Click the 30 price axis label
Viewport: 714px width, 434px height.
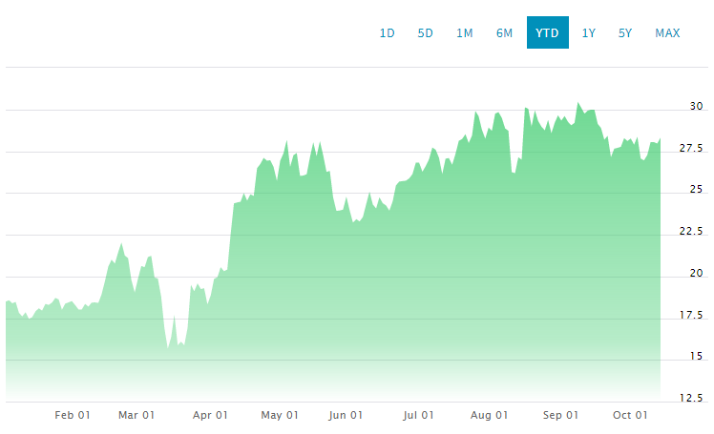[697, 106]
